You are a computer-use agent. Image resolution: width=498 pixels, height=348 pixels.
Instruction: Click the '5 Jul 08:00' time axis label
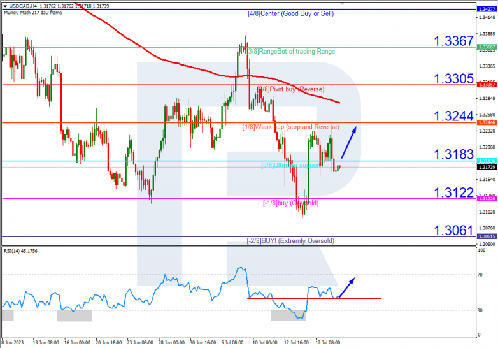click(232, 342)
